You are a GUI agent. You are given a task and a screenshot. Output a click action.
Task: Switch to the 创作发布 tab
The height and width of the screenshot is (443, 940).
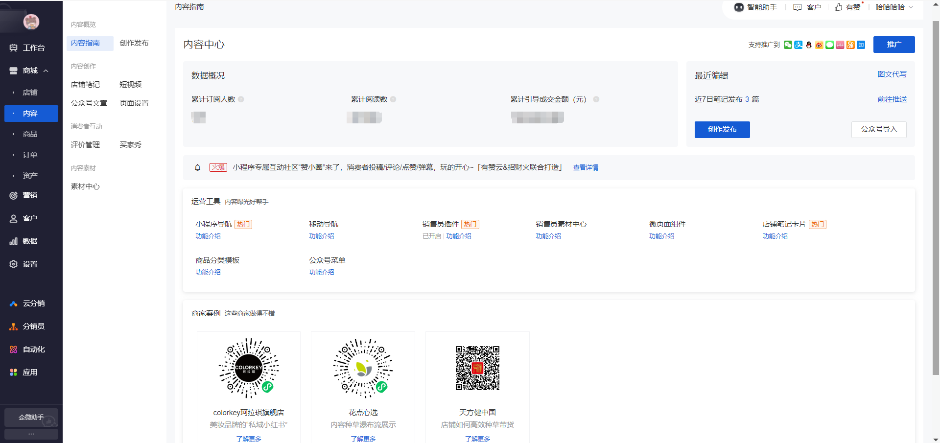[134, 43]
